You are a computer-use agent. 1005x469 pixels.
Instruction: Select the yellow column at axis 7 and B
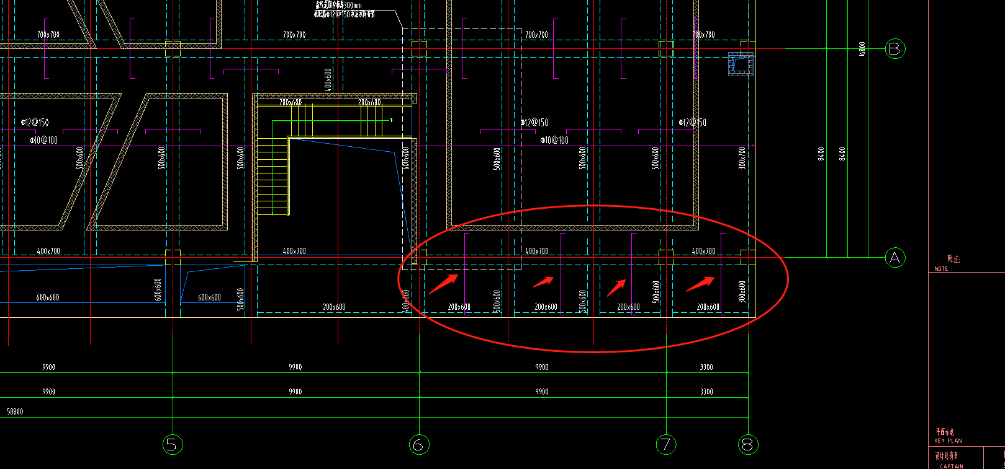pos(667,48)
